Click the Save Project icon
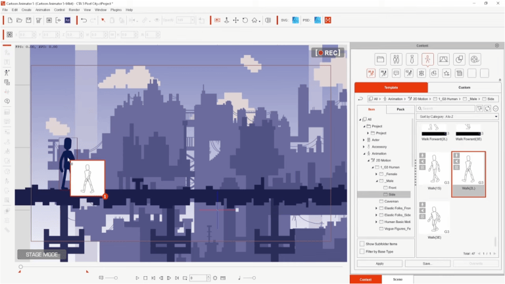Image resolution: width=505 pixels, height=284 pixels. pos(29,20)
